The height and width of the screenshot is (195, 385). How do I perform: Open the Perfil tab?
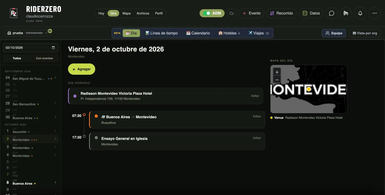pyautogui.click(x=159, y=13)
